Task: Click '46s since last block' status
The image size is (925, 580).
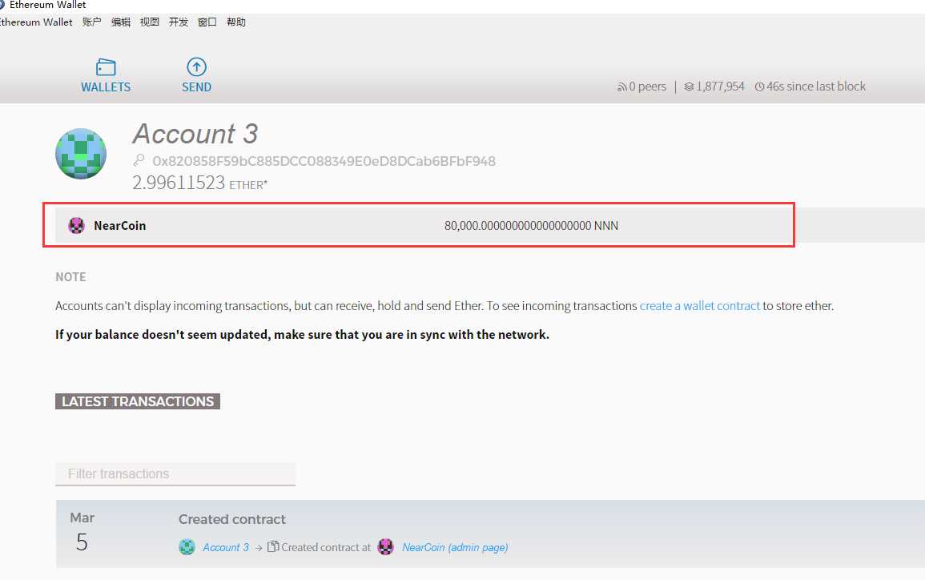Action: pyautogui.click(x=816, y=87)
